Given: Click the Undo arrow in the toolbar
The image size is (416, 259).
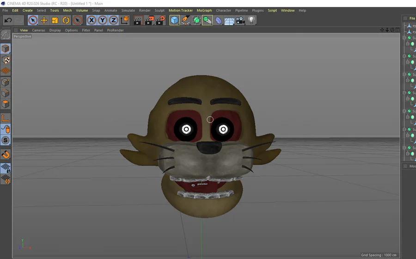Looking at the screenshot, I should [x=8, y=20].
